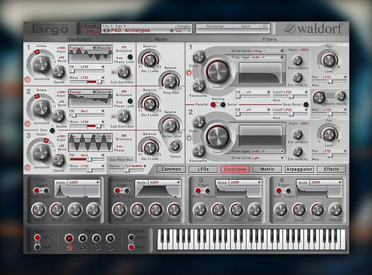
Task: Set Filter envelope trigger to Single
Action: [45, 191]
